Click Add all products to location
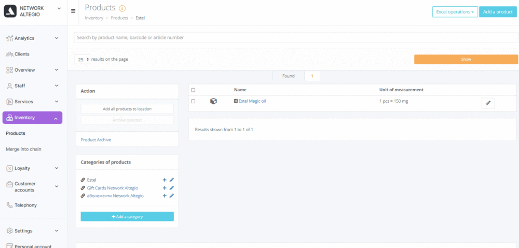519x248 pixels. click(x=127, y=109)
